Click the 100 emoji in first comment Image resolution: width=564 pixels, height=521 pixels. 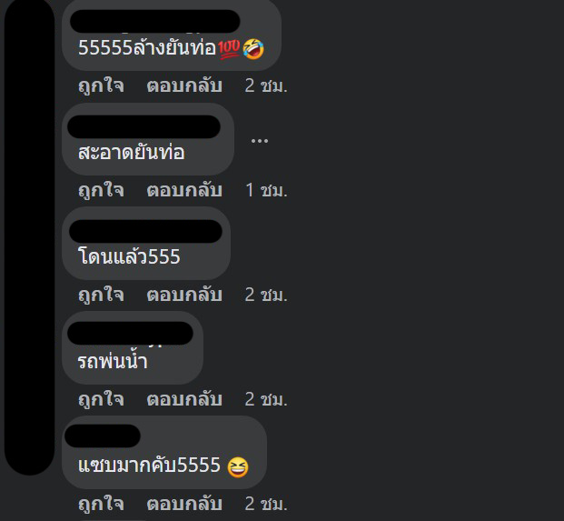pyautogui.click(x=229, y=49)
